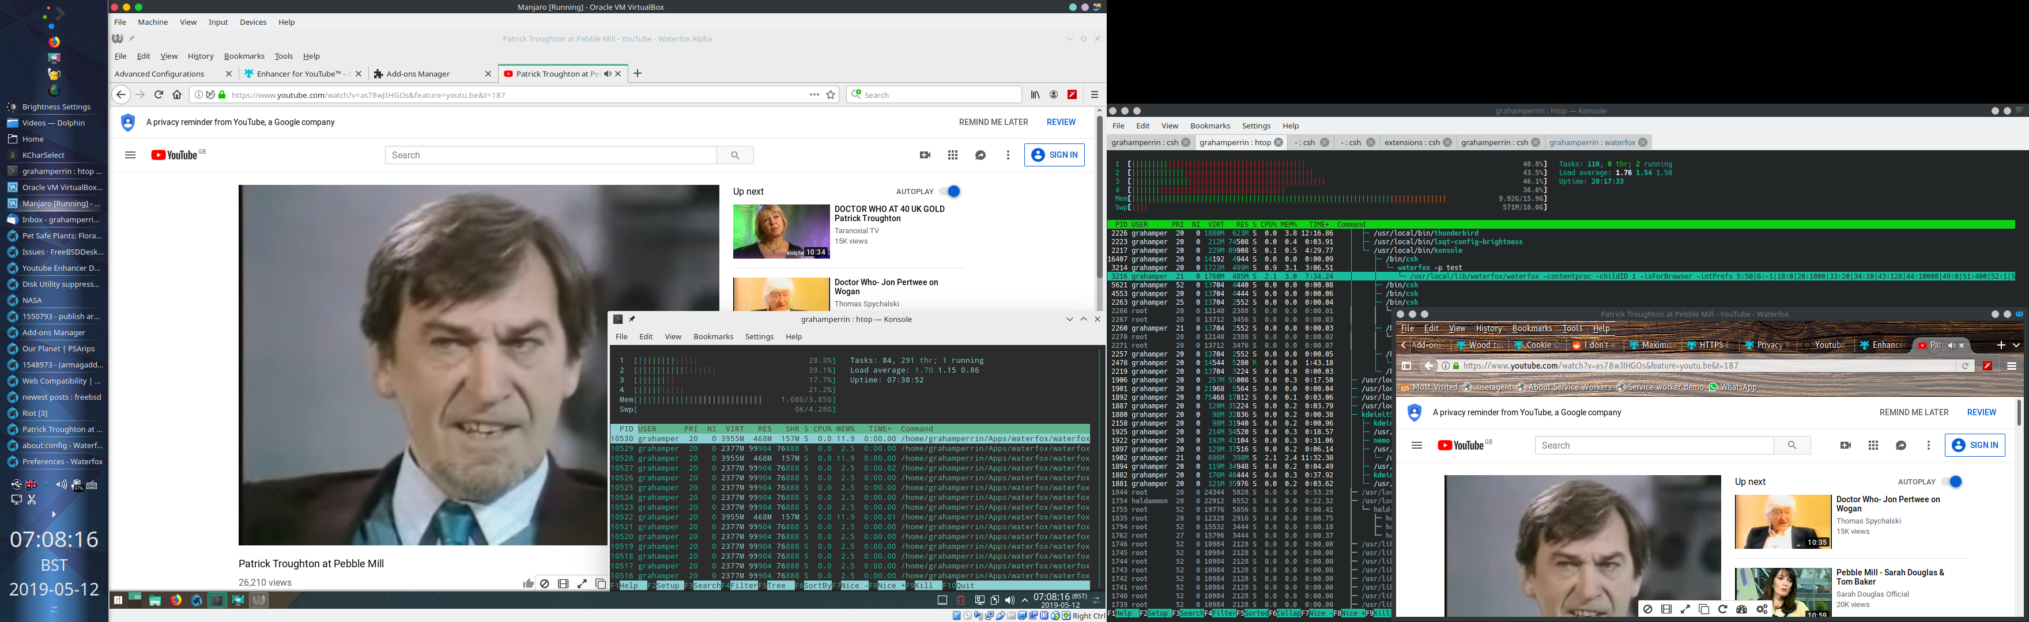Click the YouTube Messages chat bubble icon
The height and width of the screenshot is (622, 2029).
980,155
